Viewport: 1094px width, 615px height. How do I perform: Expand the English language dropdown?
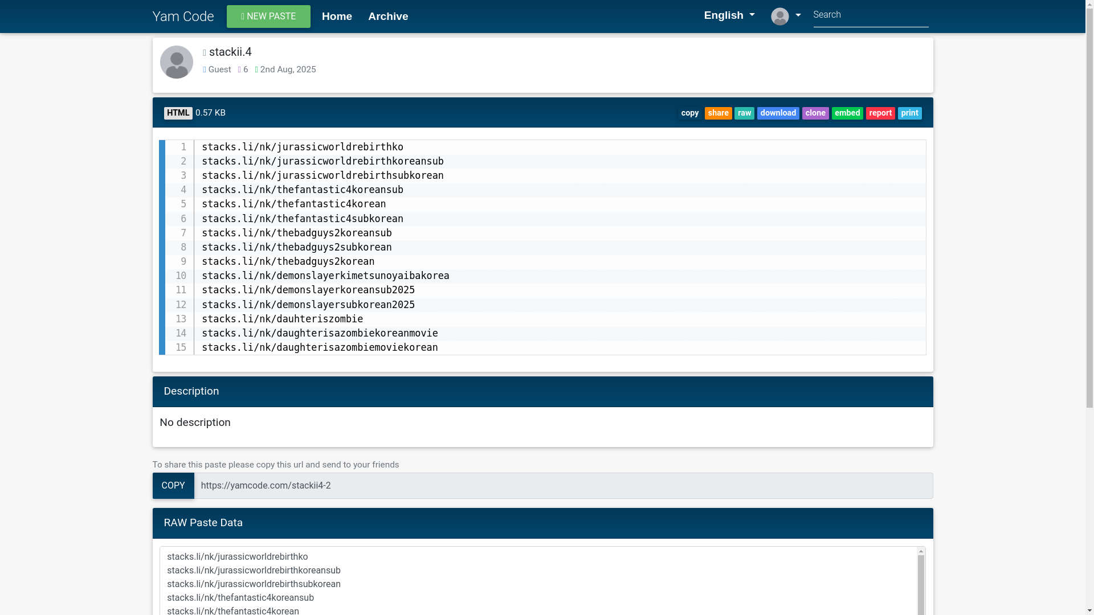click(729, 15)
